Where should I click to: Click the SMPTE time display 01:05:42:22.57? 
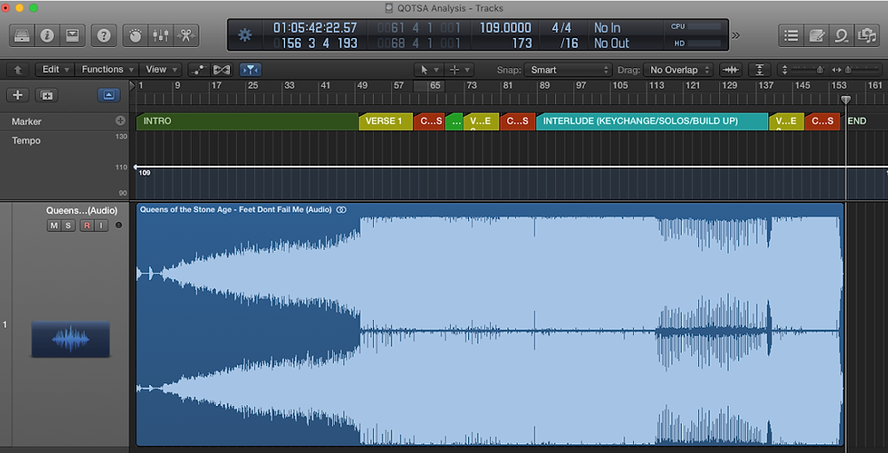pyautogui.click(x=315, y=27)
